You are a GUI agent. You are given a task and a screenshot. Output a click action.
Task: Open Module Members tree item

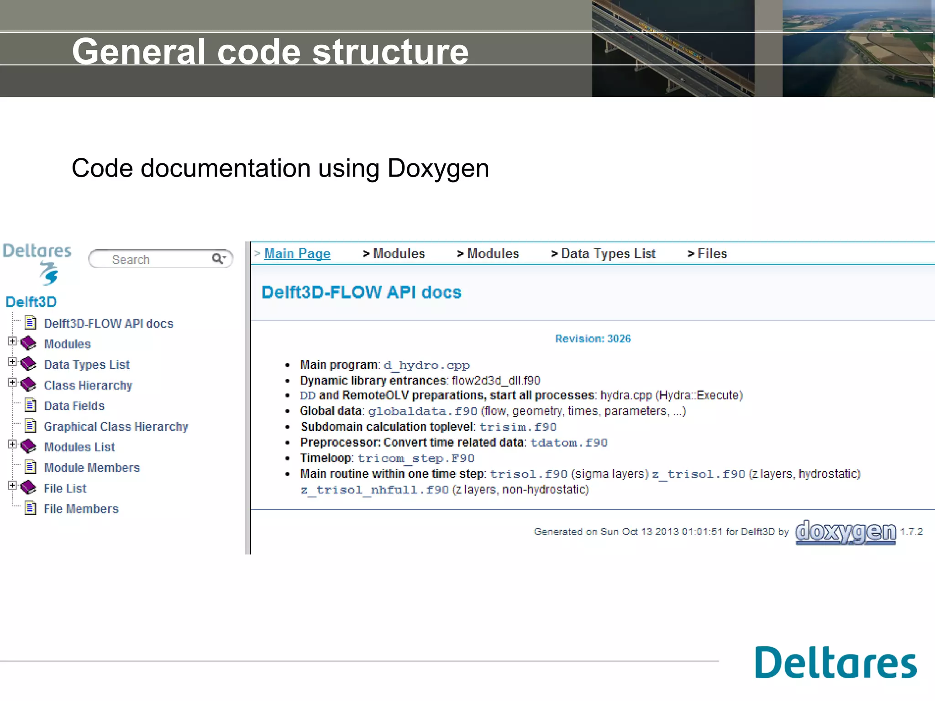click(x=92, y=467)
